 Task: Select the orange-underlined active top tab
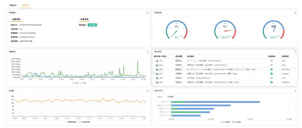coord(26,5)
